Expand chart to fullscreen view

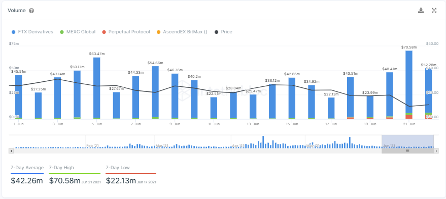click(x=434, y=11)
